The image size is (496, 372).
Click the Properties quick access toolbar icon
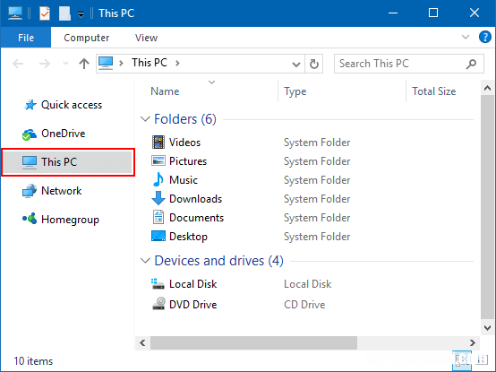pos(45,13)
